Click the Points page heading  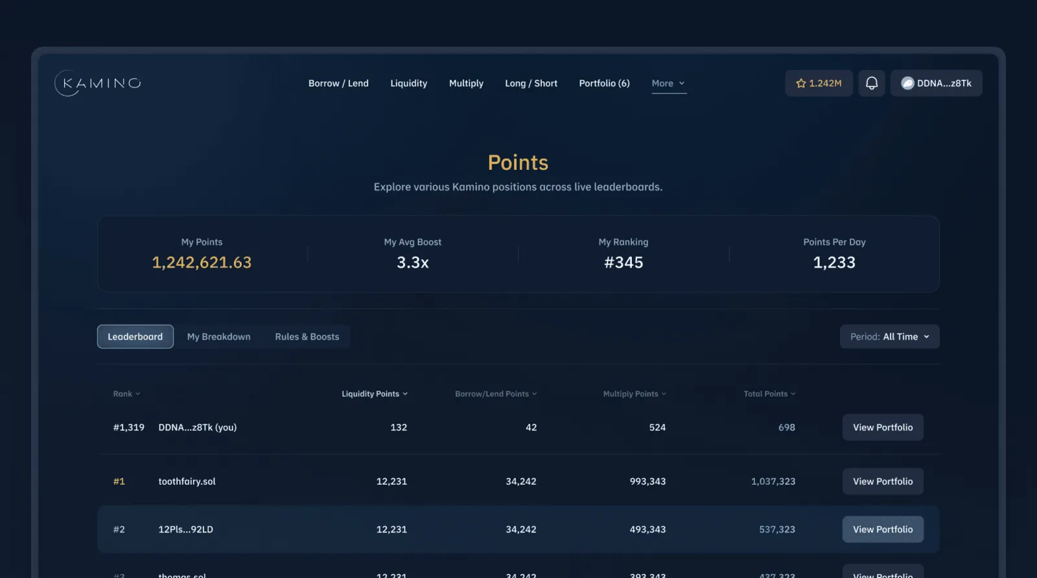518,163
